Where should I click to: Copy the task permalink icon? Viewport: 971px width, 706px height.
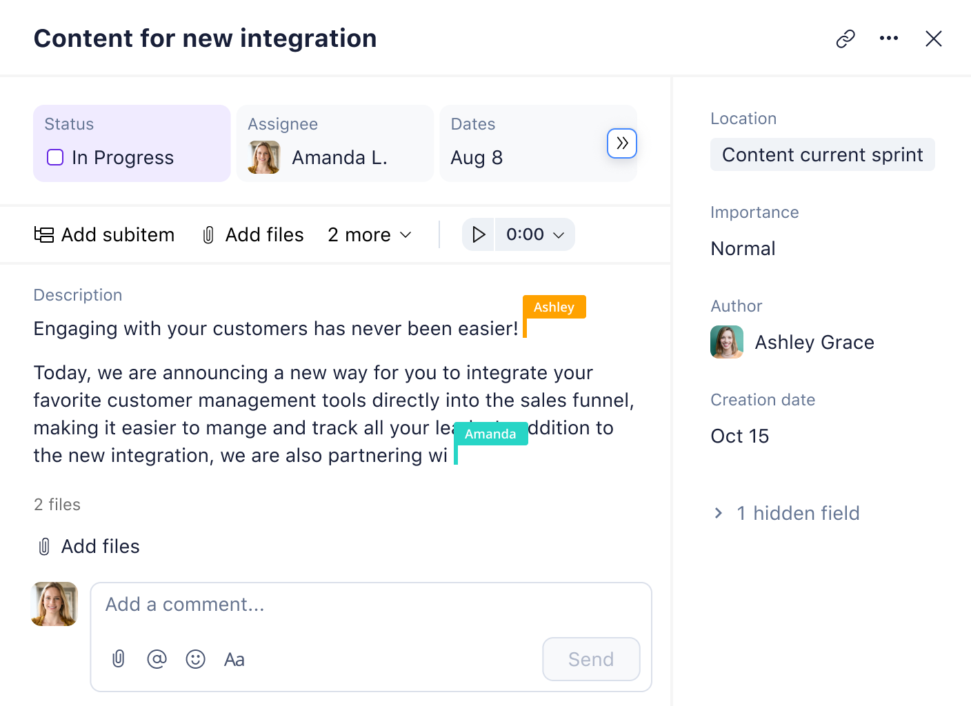(x=844, y=38)
